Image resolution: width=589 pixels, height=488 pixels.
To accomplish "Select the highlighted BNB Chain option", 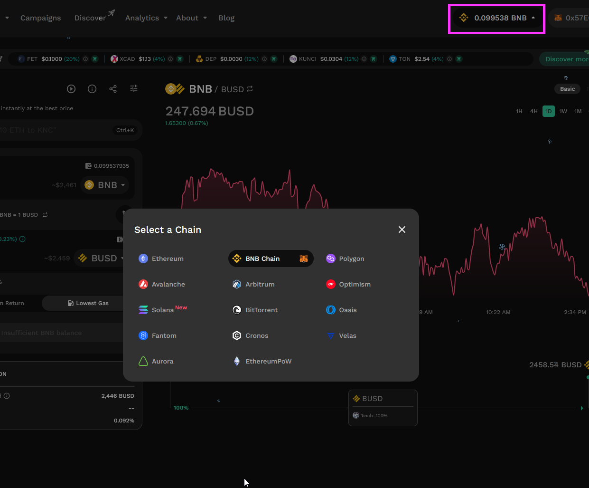I will coord(271,258).
